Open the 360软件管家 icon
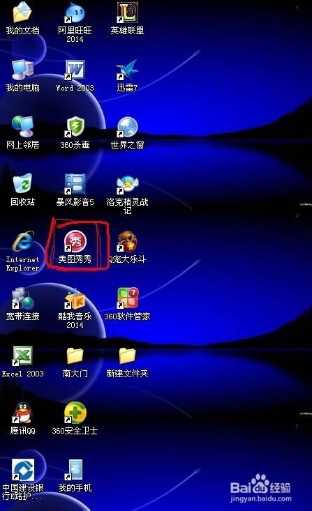 [127, 298]
